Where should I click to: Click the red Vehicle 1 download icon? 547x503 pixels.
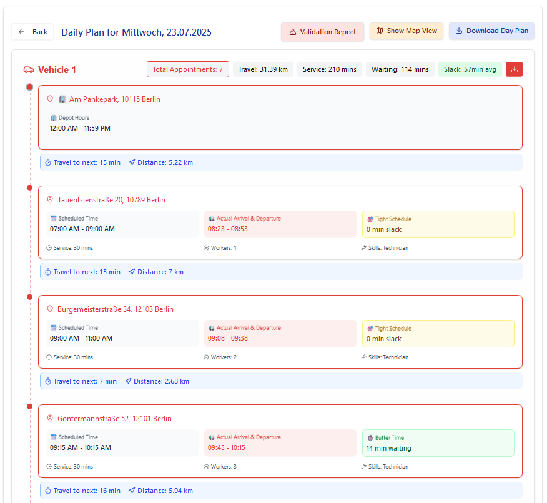click(x=514, y=69)
